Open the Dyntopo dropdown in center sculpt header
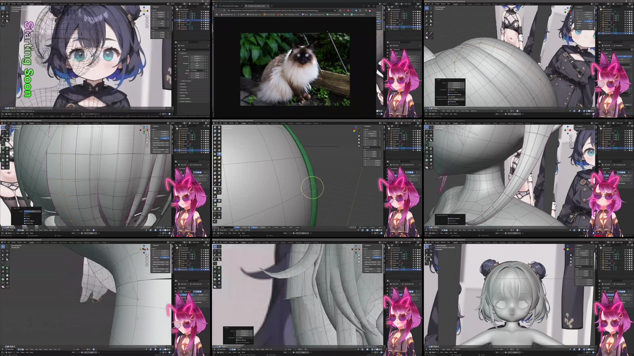The image size is (634, 356). [365, 228]
